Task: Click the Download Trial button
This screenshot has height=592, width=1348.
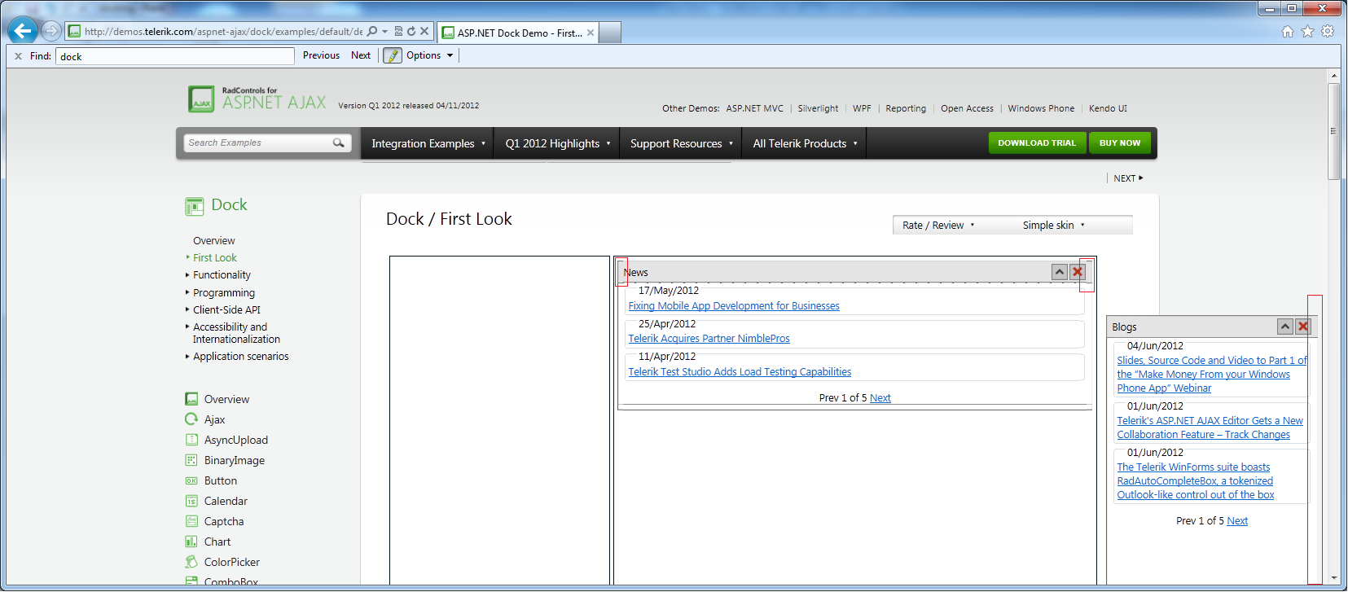Action: (1037, 143)
